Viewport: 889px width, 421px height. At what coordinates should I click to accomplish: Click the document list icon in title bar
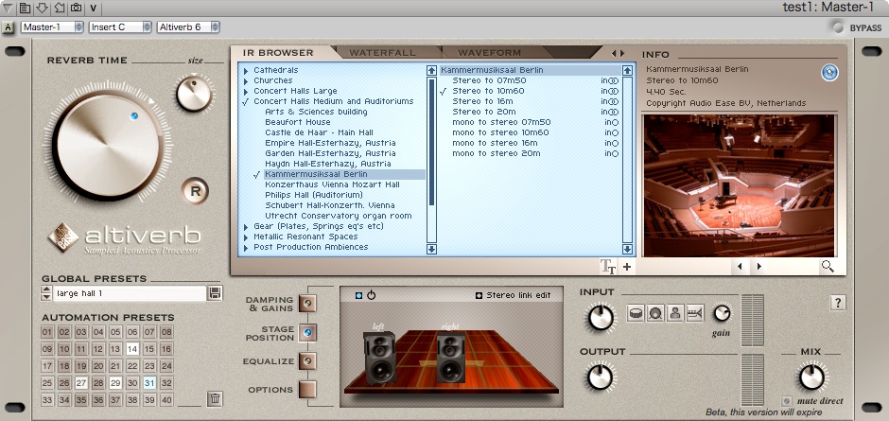click(25, 8)
